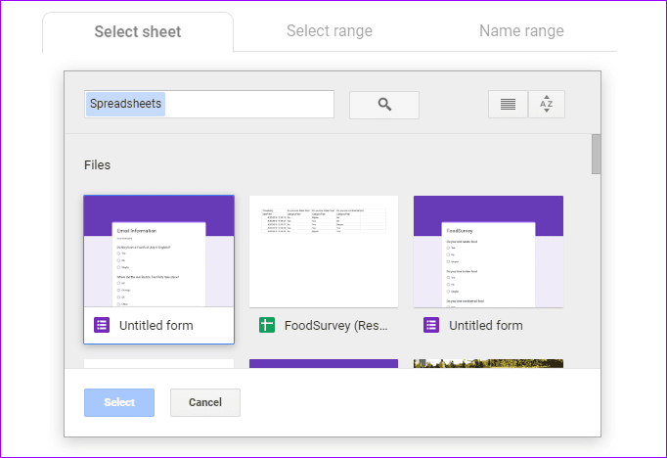Pick the FoodSurvey form preview thumbnail
The image size is (667, 458).
coord(488,252)
